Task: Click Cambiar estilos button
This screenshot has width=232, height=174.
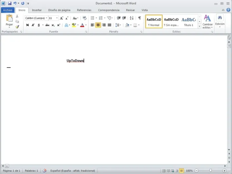Action: 207,21
